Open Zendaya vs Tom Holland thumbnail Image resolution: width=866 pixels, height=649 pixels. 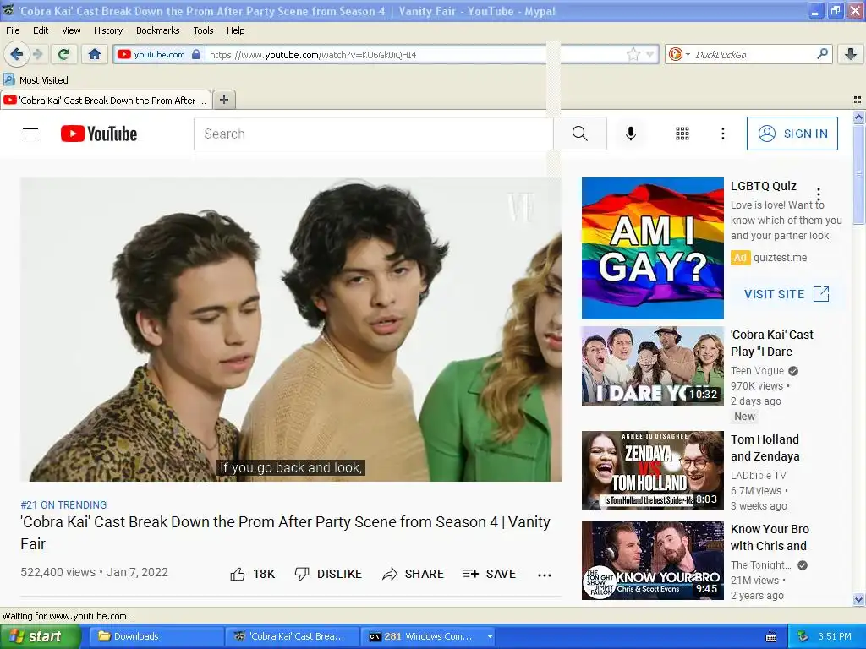(x=652, y=470)
